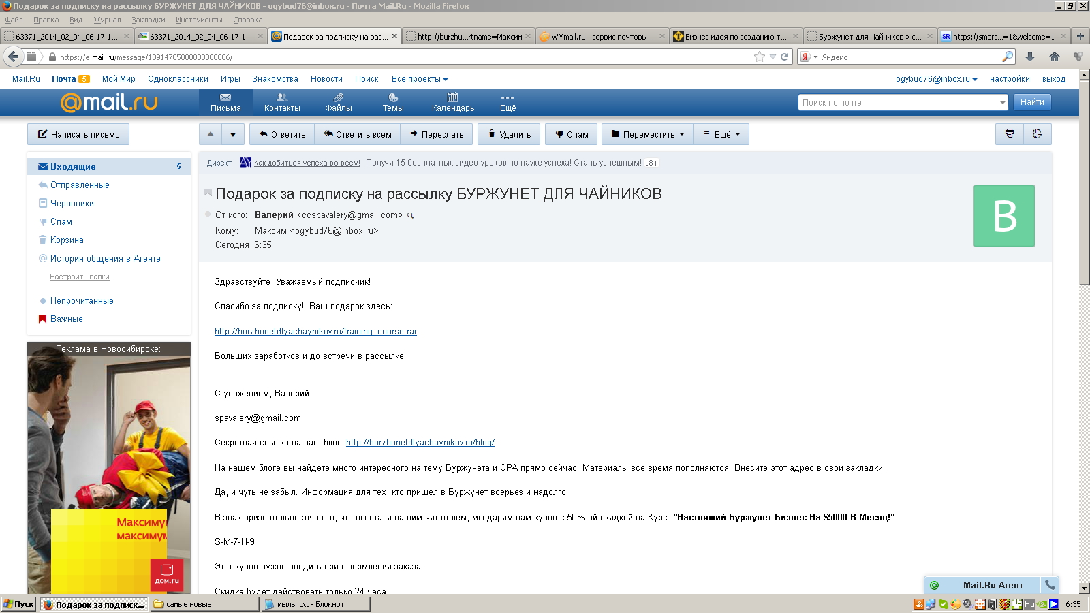
Task: Go to the previous message arrow
Action: (x=211, y=134)
